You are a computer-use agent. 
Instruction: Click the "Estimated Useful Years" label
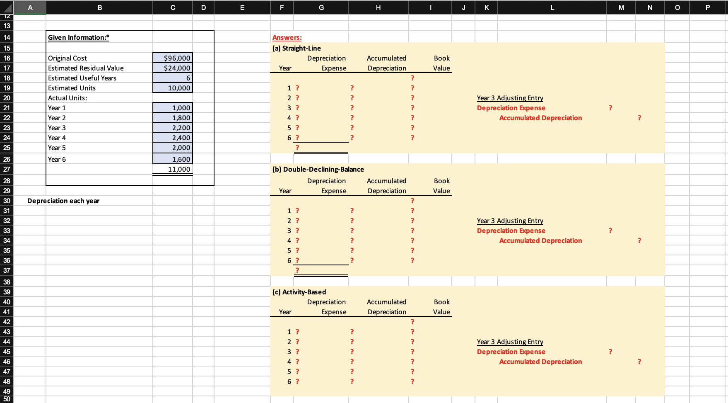click(x=82, y=78)
